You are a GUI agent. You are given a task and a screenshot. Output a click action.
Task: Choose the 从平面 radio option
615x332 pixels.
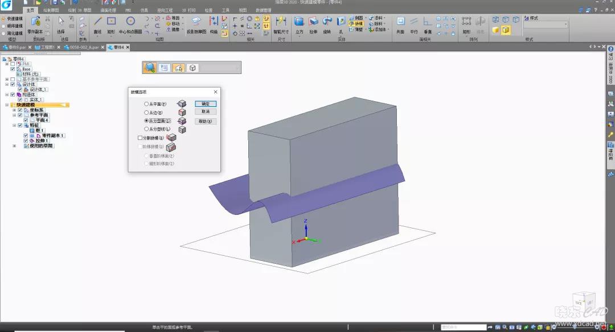pyautogui.click(x=147, y=104)
